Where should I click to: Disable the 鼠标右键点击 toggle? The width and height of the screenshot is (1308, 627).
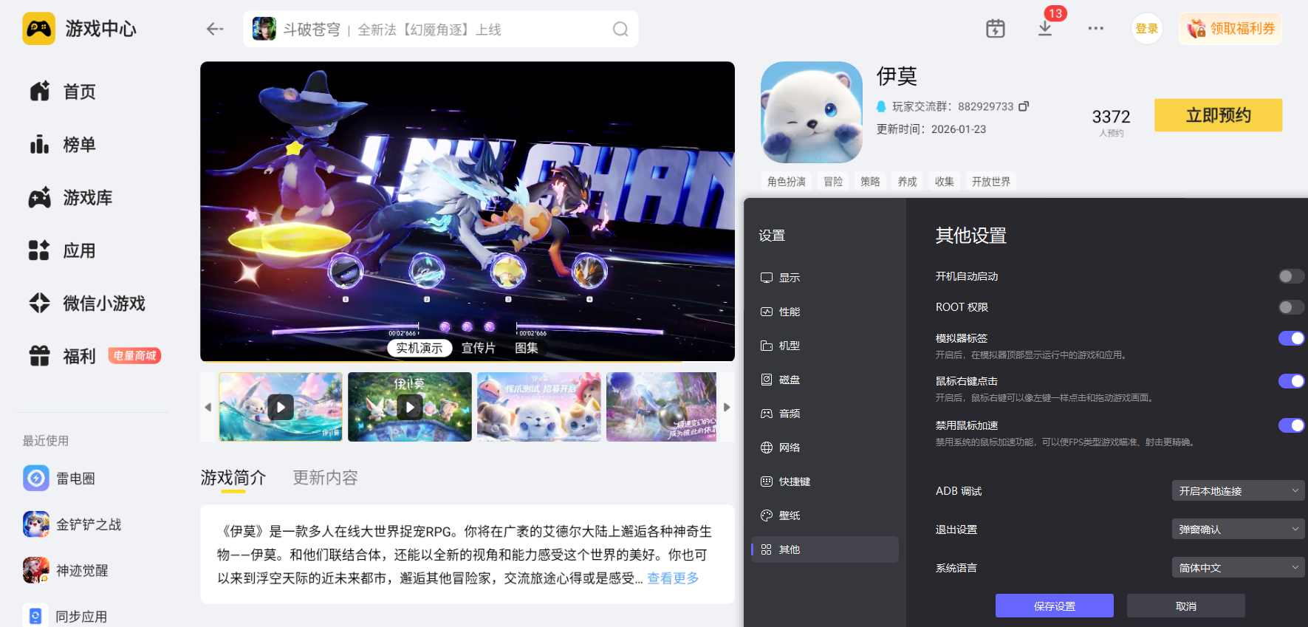(x=1291, y=381)
